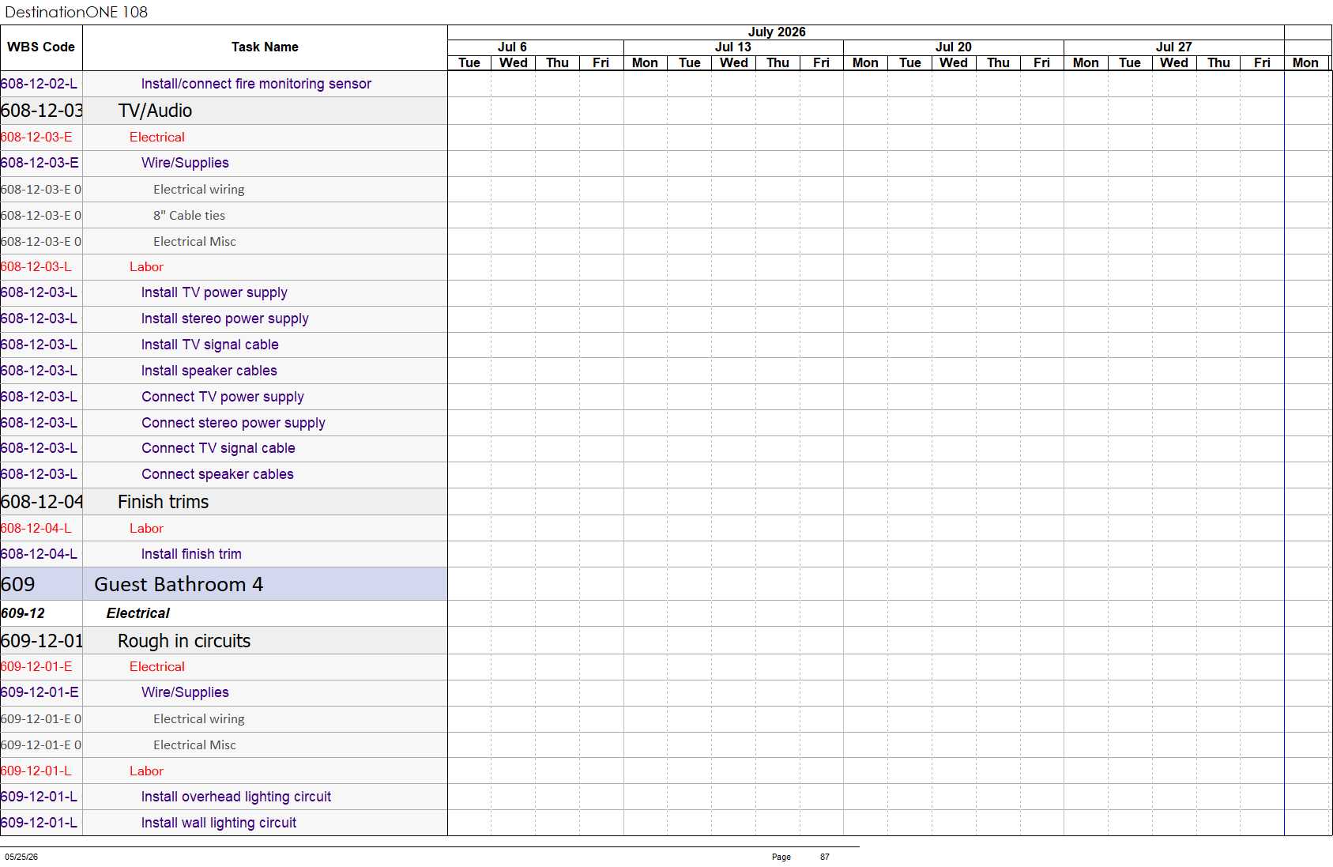Click Fri under the Jul 13 week
Image resolution: width=1333 pixels, height=867 pixels.
click(x=821, y=63)
